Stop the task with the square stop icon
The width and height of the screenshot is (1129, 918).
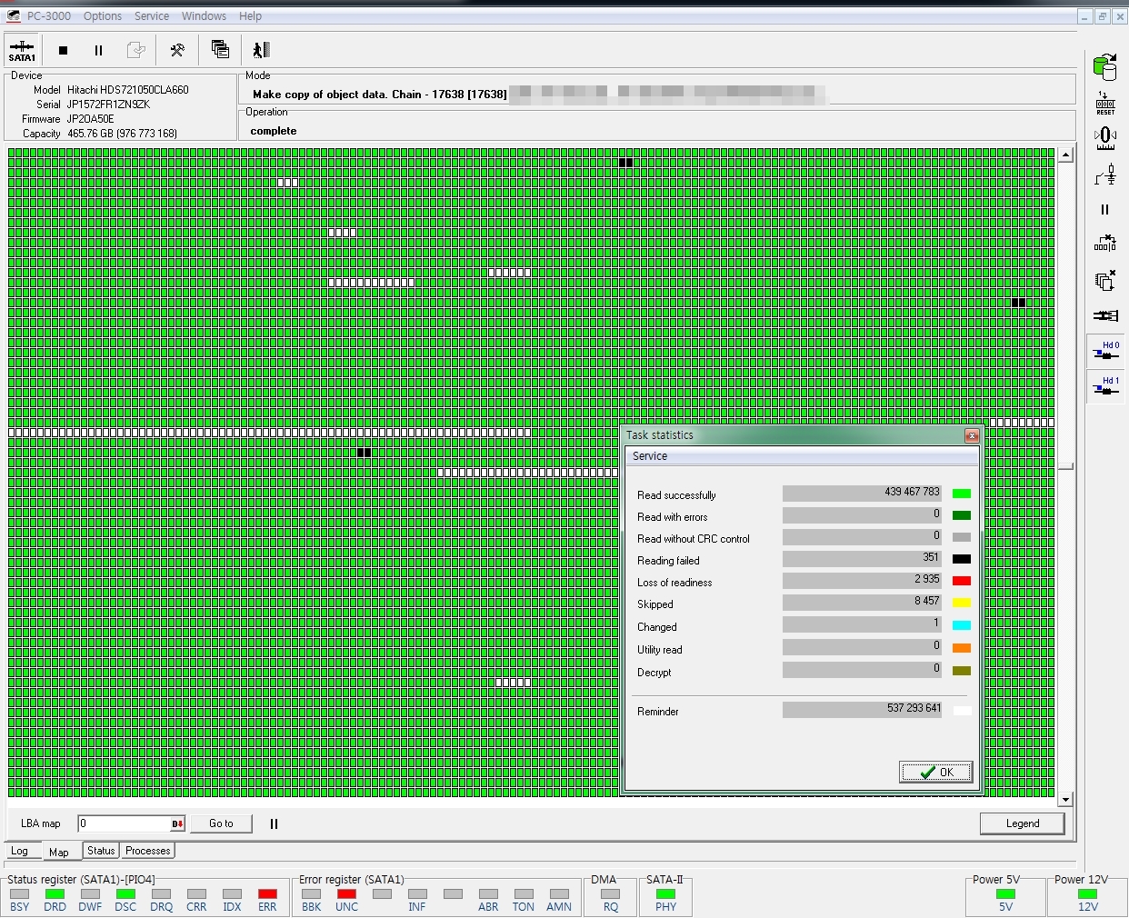63,50
